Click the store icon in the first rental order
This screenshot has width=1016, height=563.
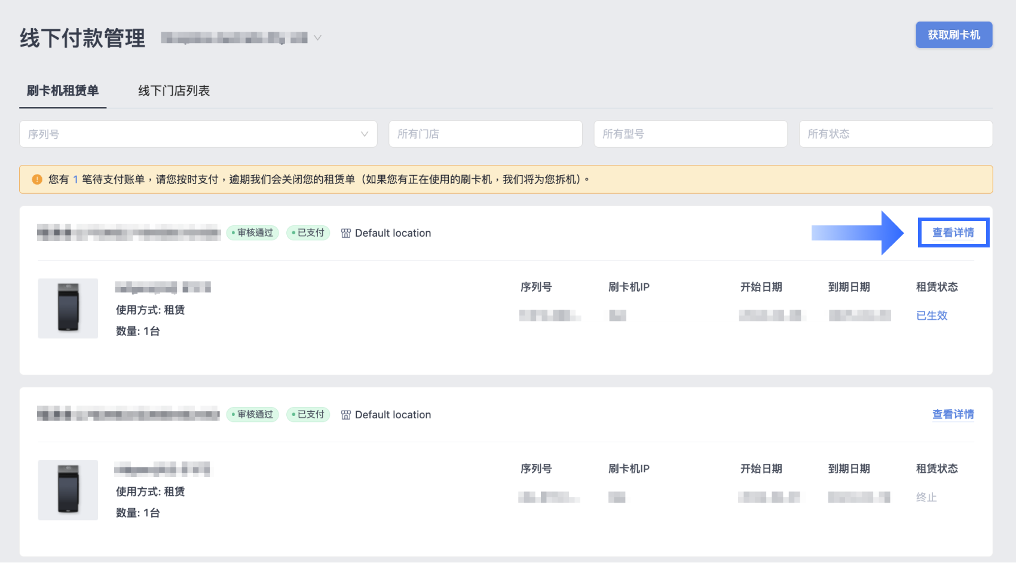pyautogui.click(x=346, y=233)
